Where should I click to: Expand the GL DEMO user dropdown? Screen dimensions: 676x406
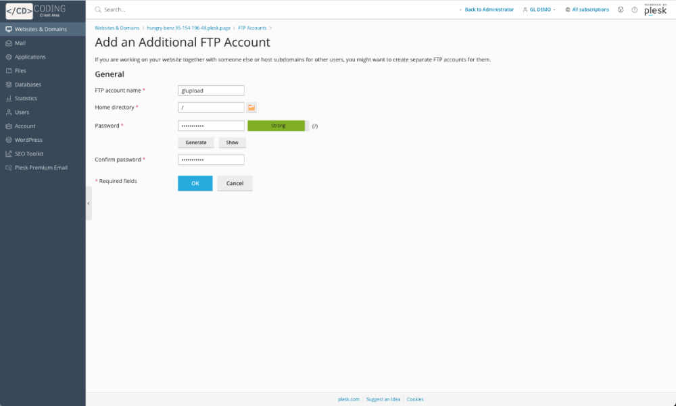[x=539, y=10]
